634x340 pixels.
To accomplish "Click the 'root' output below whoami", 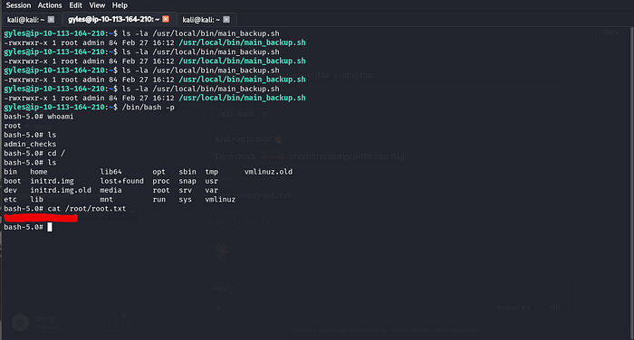I will click(13, 126).
